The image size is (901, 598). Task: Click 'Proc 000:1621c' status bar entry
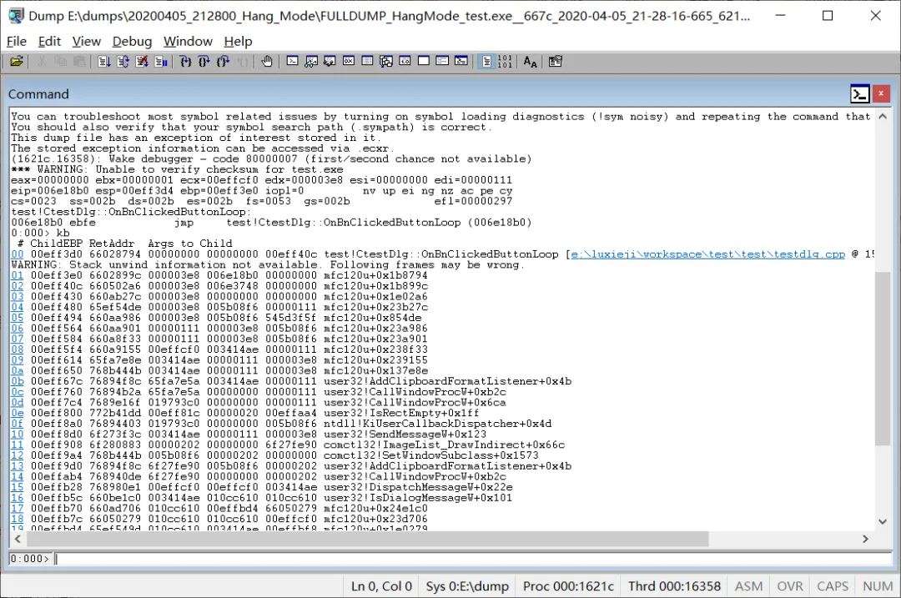click(x=568, y=586)
